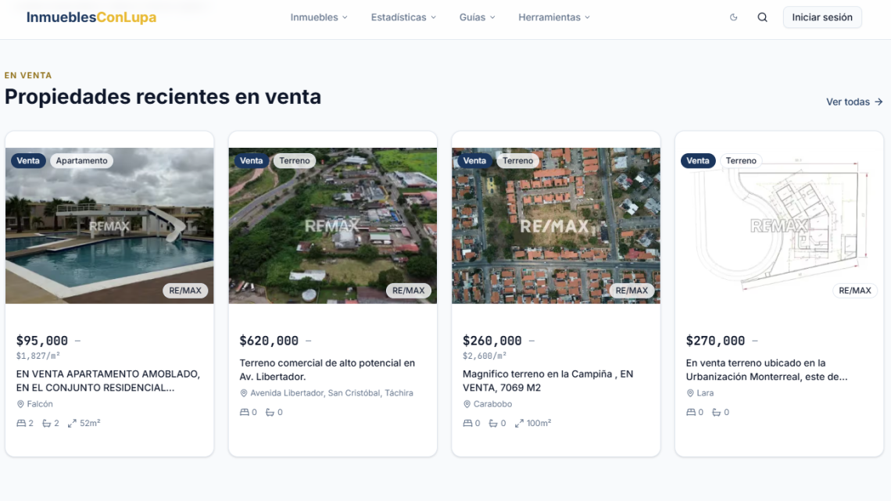891x501 pixels.
Task: Open listing En venta terreno Urbanización Monterreal
Action: click(x=767, y=370)
